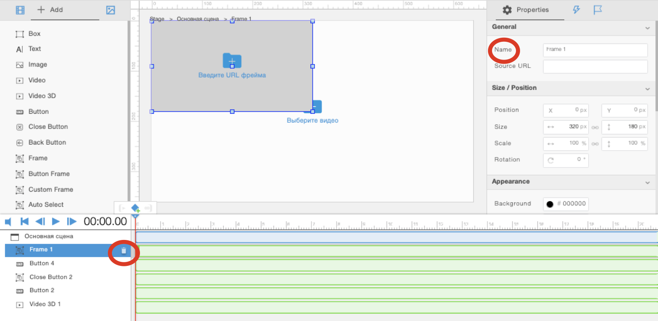
Task: Toggle the timeline sound mute icon
Action: (8, 222)
